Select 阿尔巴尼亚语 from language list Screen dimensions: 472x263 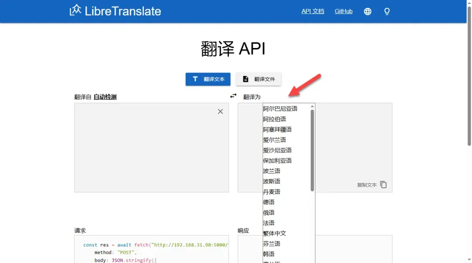coord(280,109)
